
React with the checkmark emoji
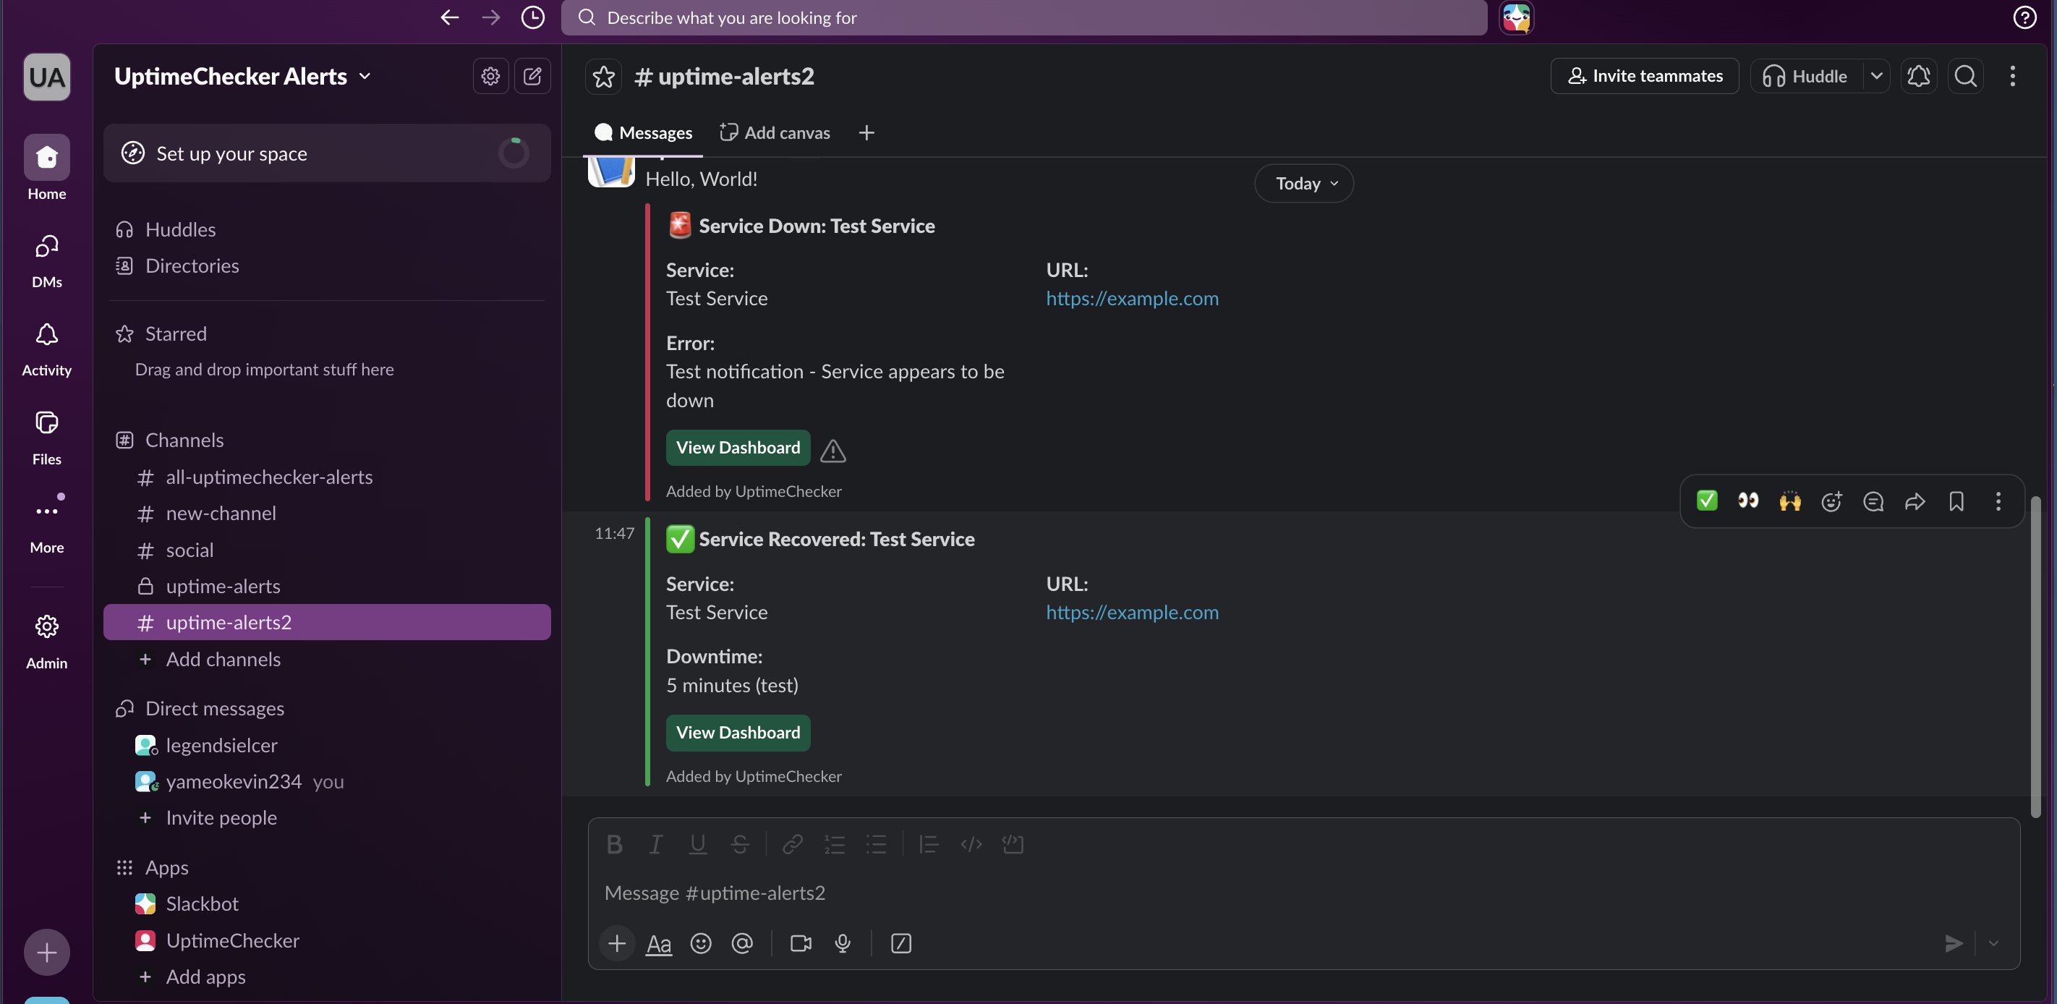1706,501
